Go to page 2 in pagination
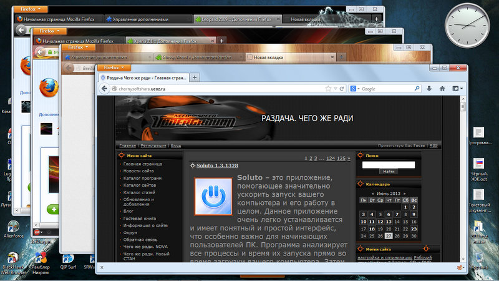Image resolution: width=499 pixels, height=281 pixels. click(x=311, y=158)
